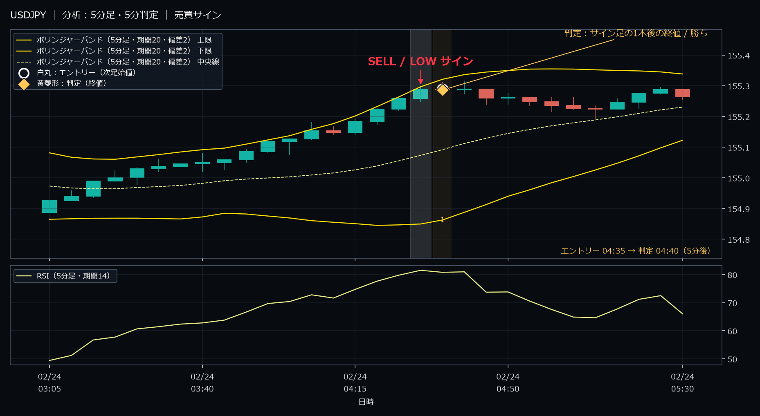Click the '日時' x-axis title
The width and height of the screenshot is (760, 416).
point(366,402)
